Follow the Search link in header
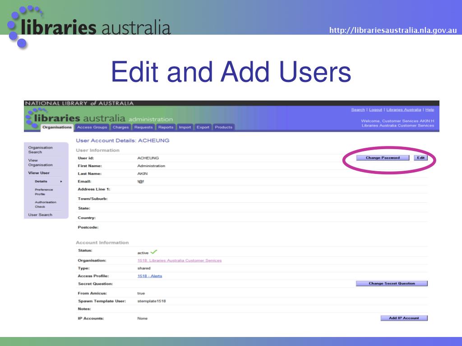 (358, 110)
